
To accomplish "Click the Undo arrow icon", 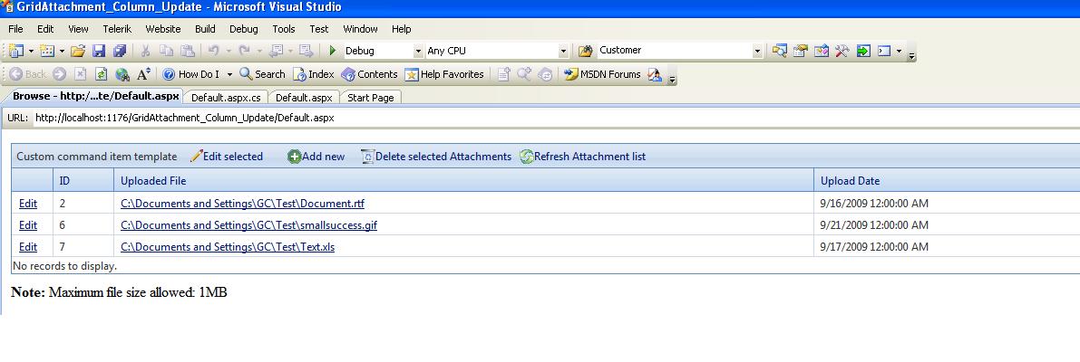I will (213, 51).
